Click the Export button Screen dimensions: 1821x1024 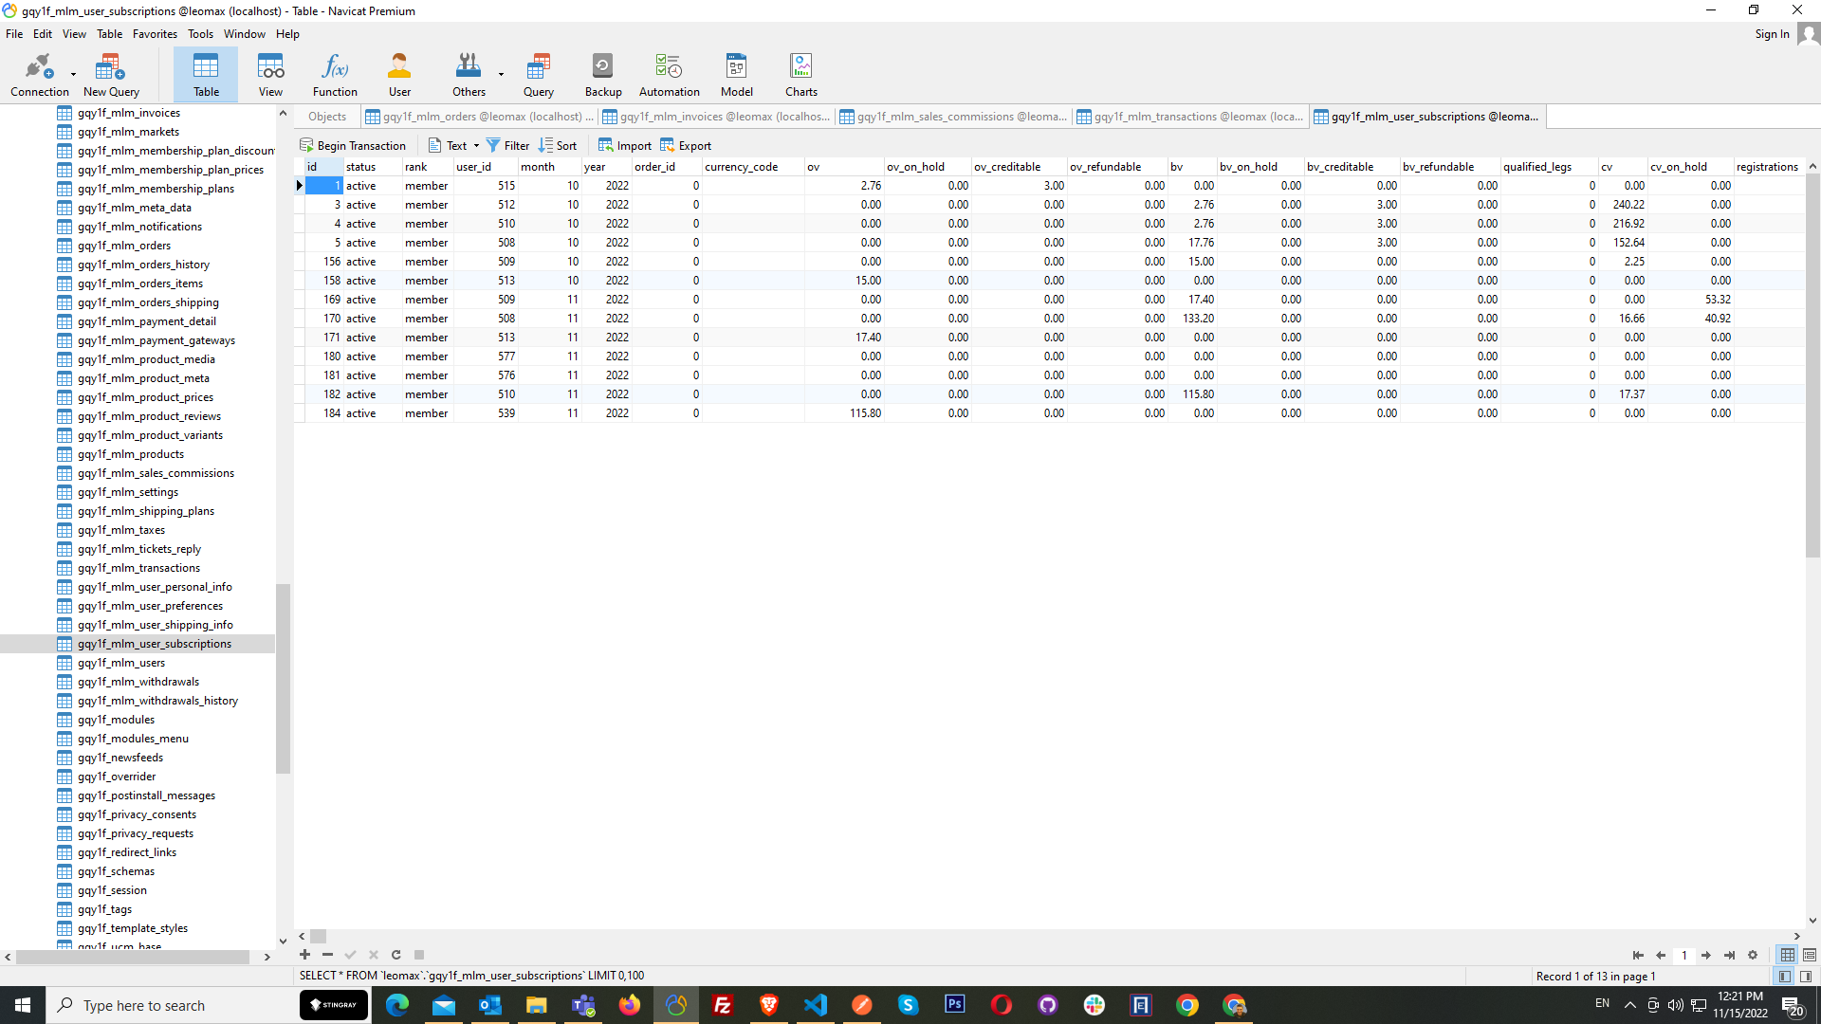coord(686,145)
